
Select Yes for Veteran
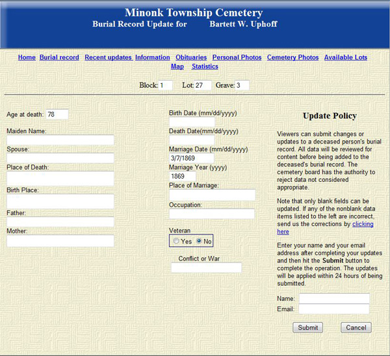pos(176,241)
